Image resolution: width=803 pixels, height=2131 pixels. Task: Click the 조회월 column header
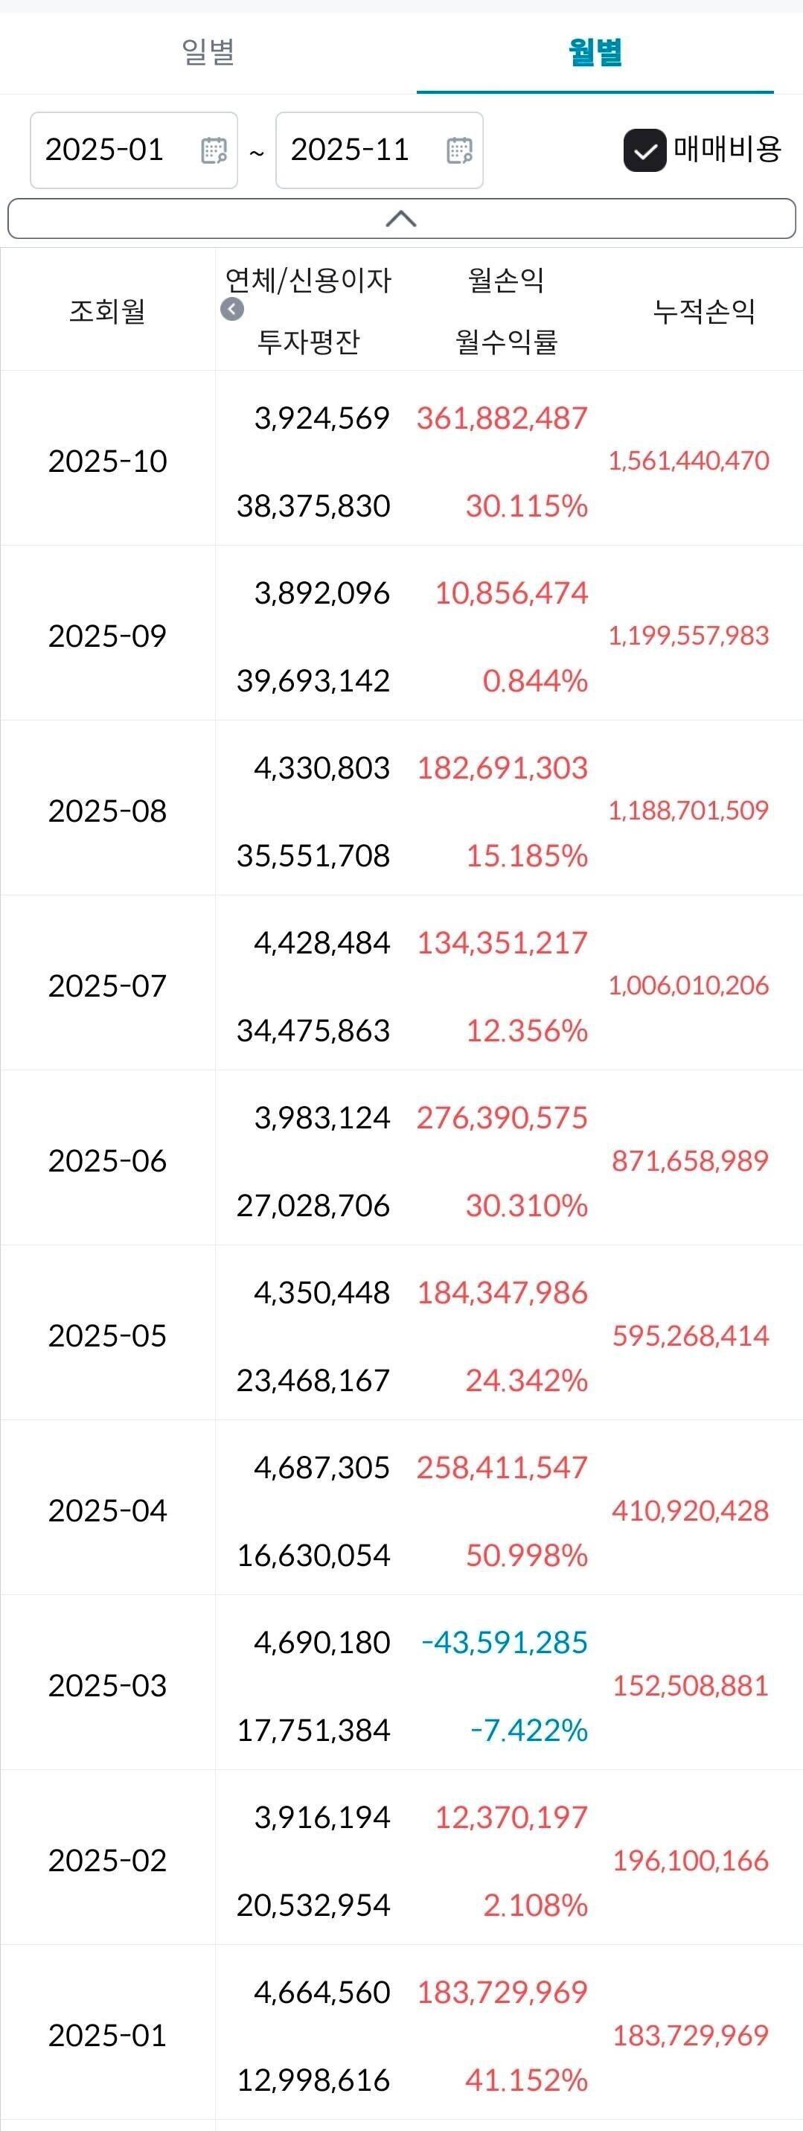click(x=107, y=311)
